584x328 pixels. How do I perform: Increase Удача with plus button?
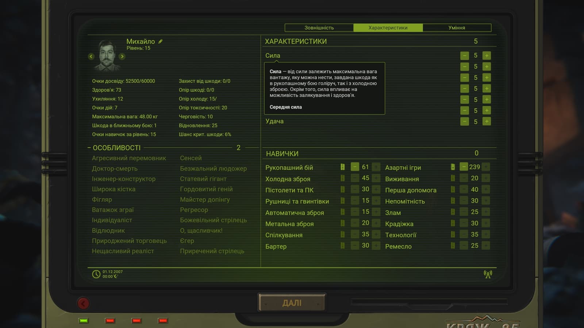coord(487,121)
